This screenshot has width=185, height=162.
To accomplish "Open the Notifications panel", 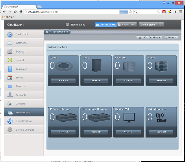I will click(75, 25).
